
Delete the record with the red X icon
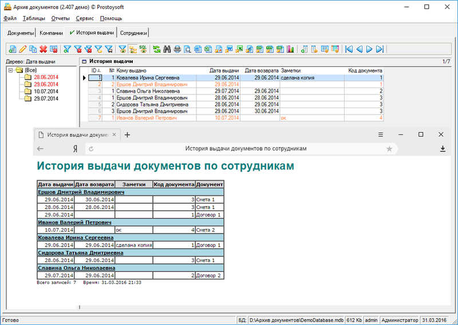[44, 49]
